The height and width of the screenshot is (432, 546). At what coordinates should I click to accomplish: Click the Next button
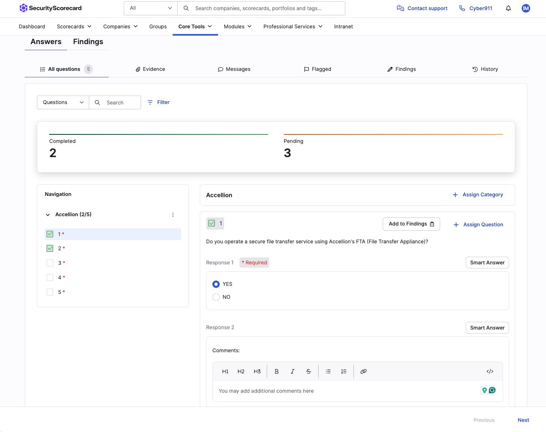click(523, 420)
